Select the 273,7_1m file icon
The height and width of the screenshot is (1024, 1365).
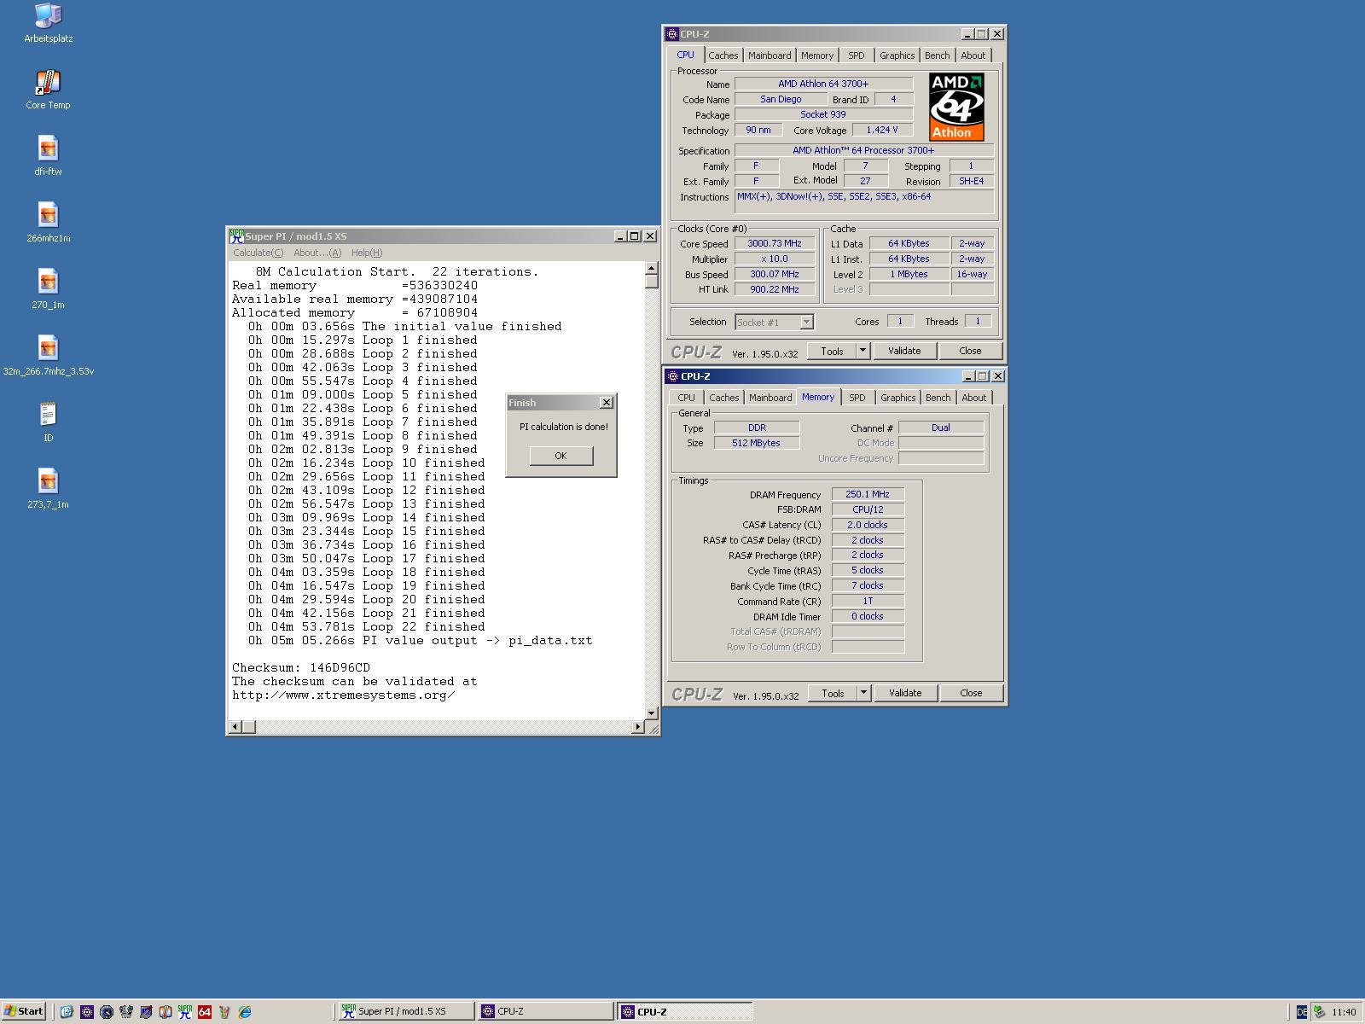pyautogui.click(x=48, y=489)
